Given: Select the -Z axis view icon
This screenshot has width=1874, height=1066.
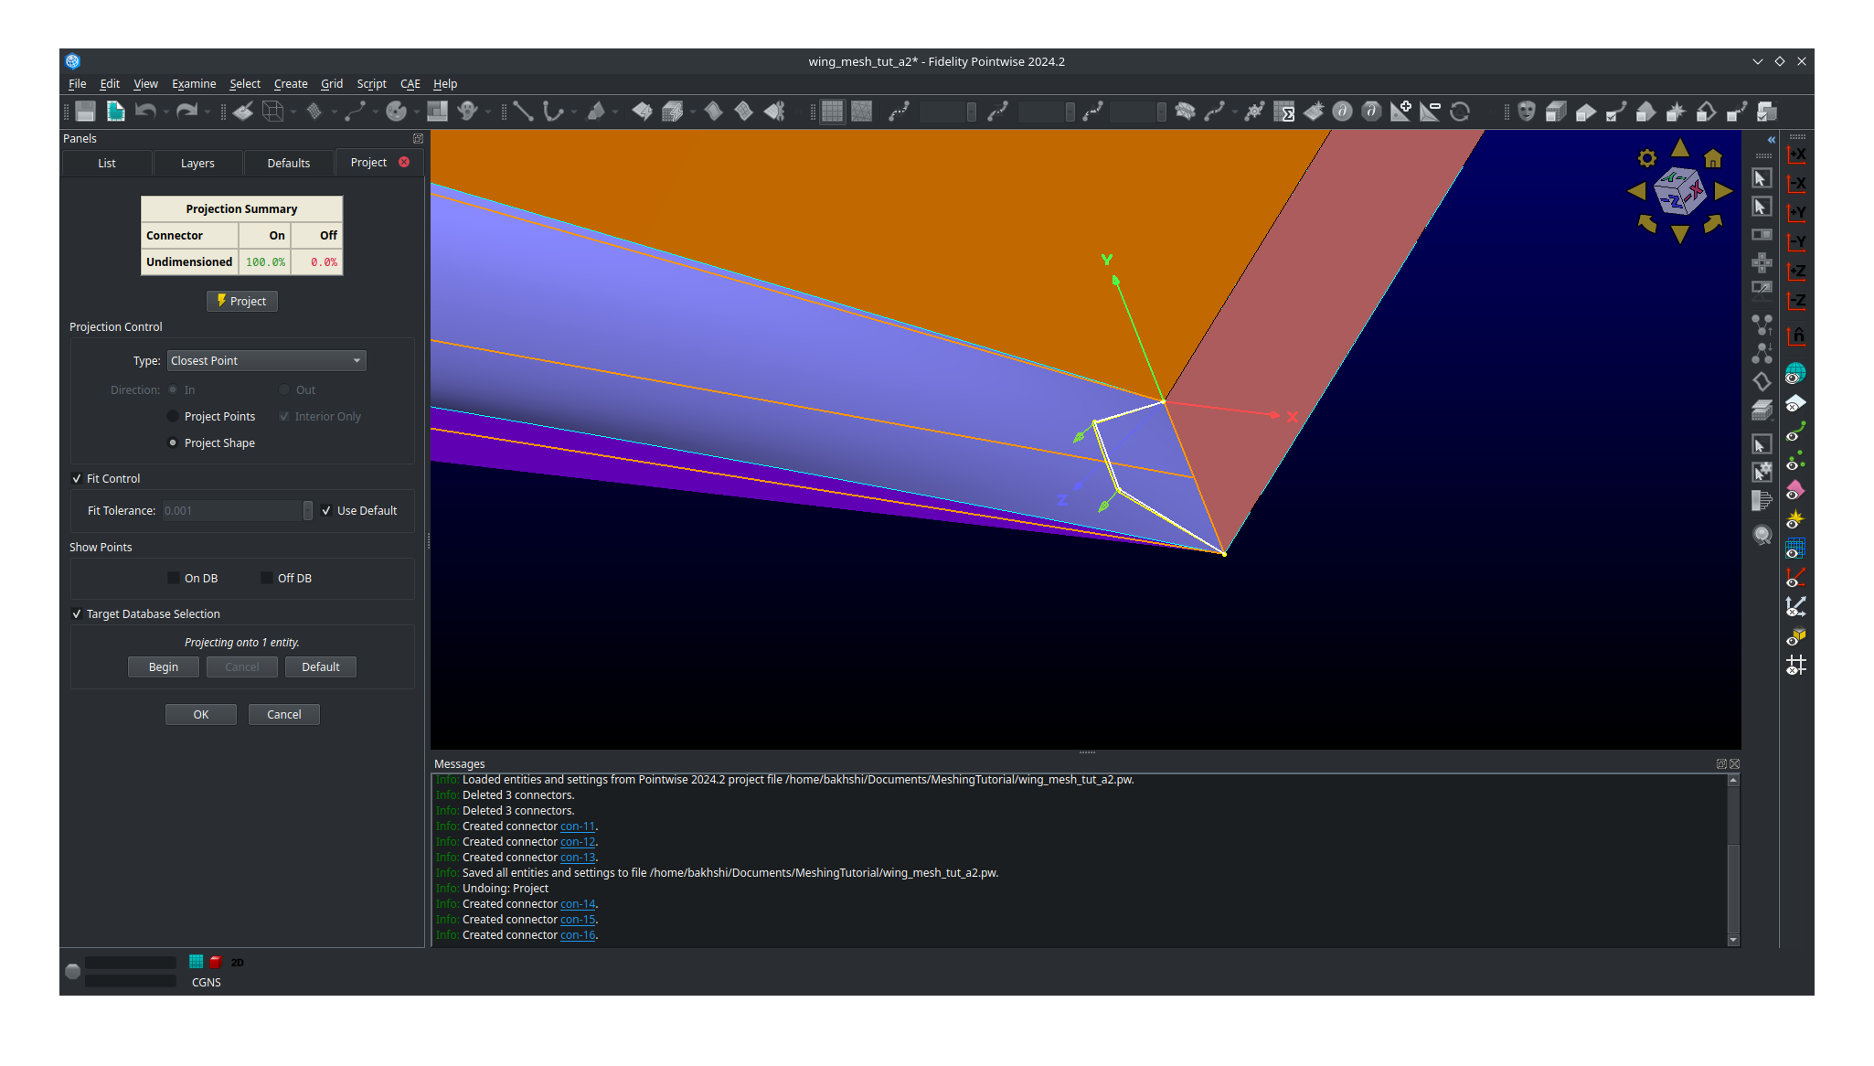Looking at the screenshot, I should [x=1795, y=301].
